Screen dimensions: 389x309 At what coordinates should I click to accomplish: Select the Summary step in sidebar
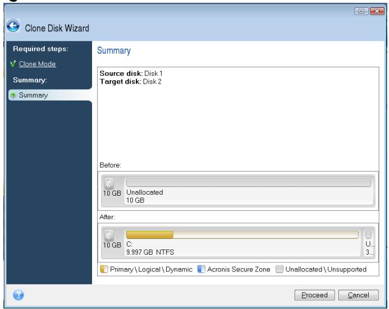point(50,95)
